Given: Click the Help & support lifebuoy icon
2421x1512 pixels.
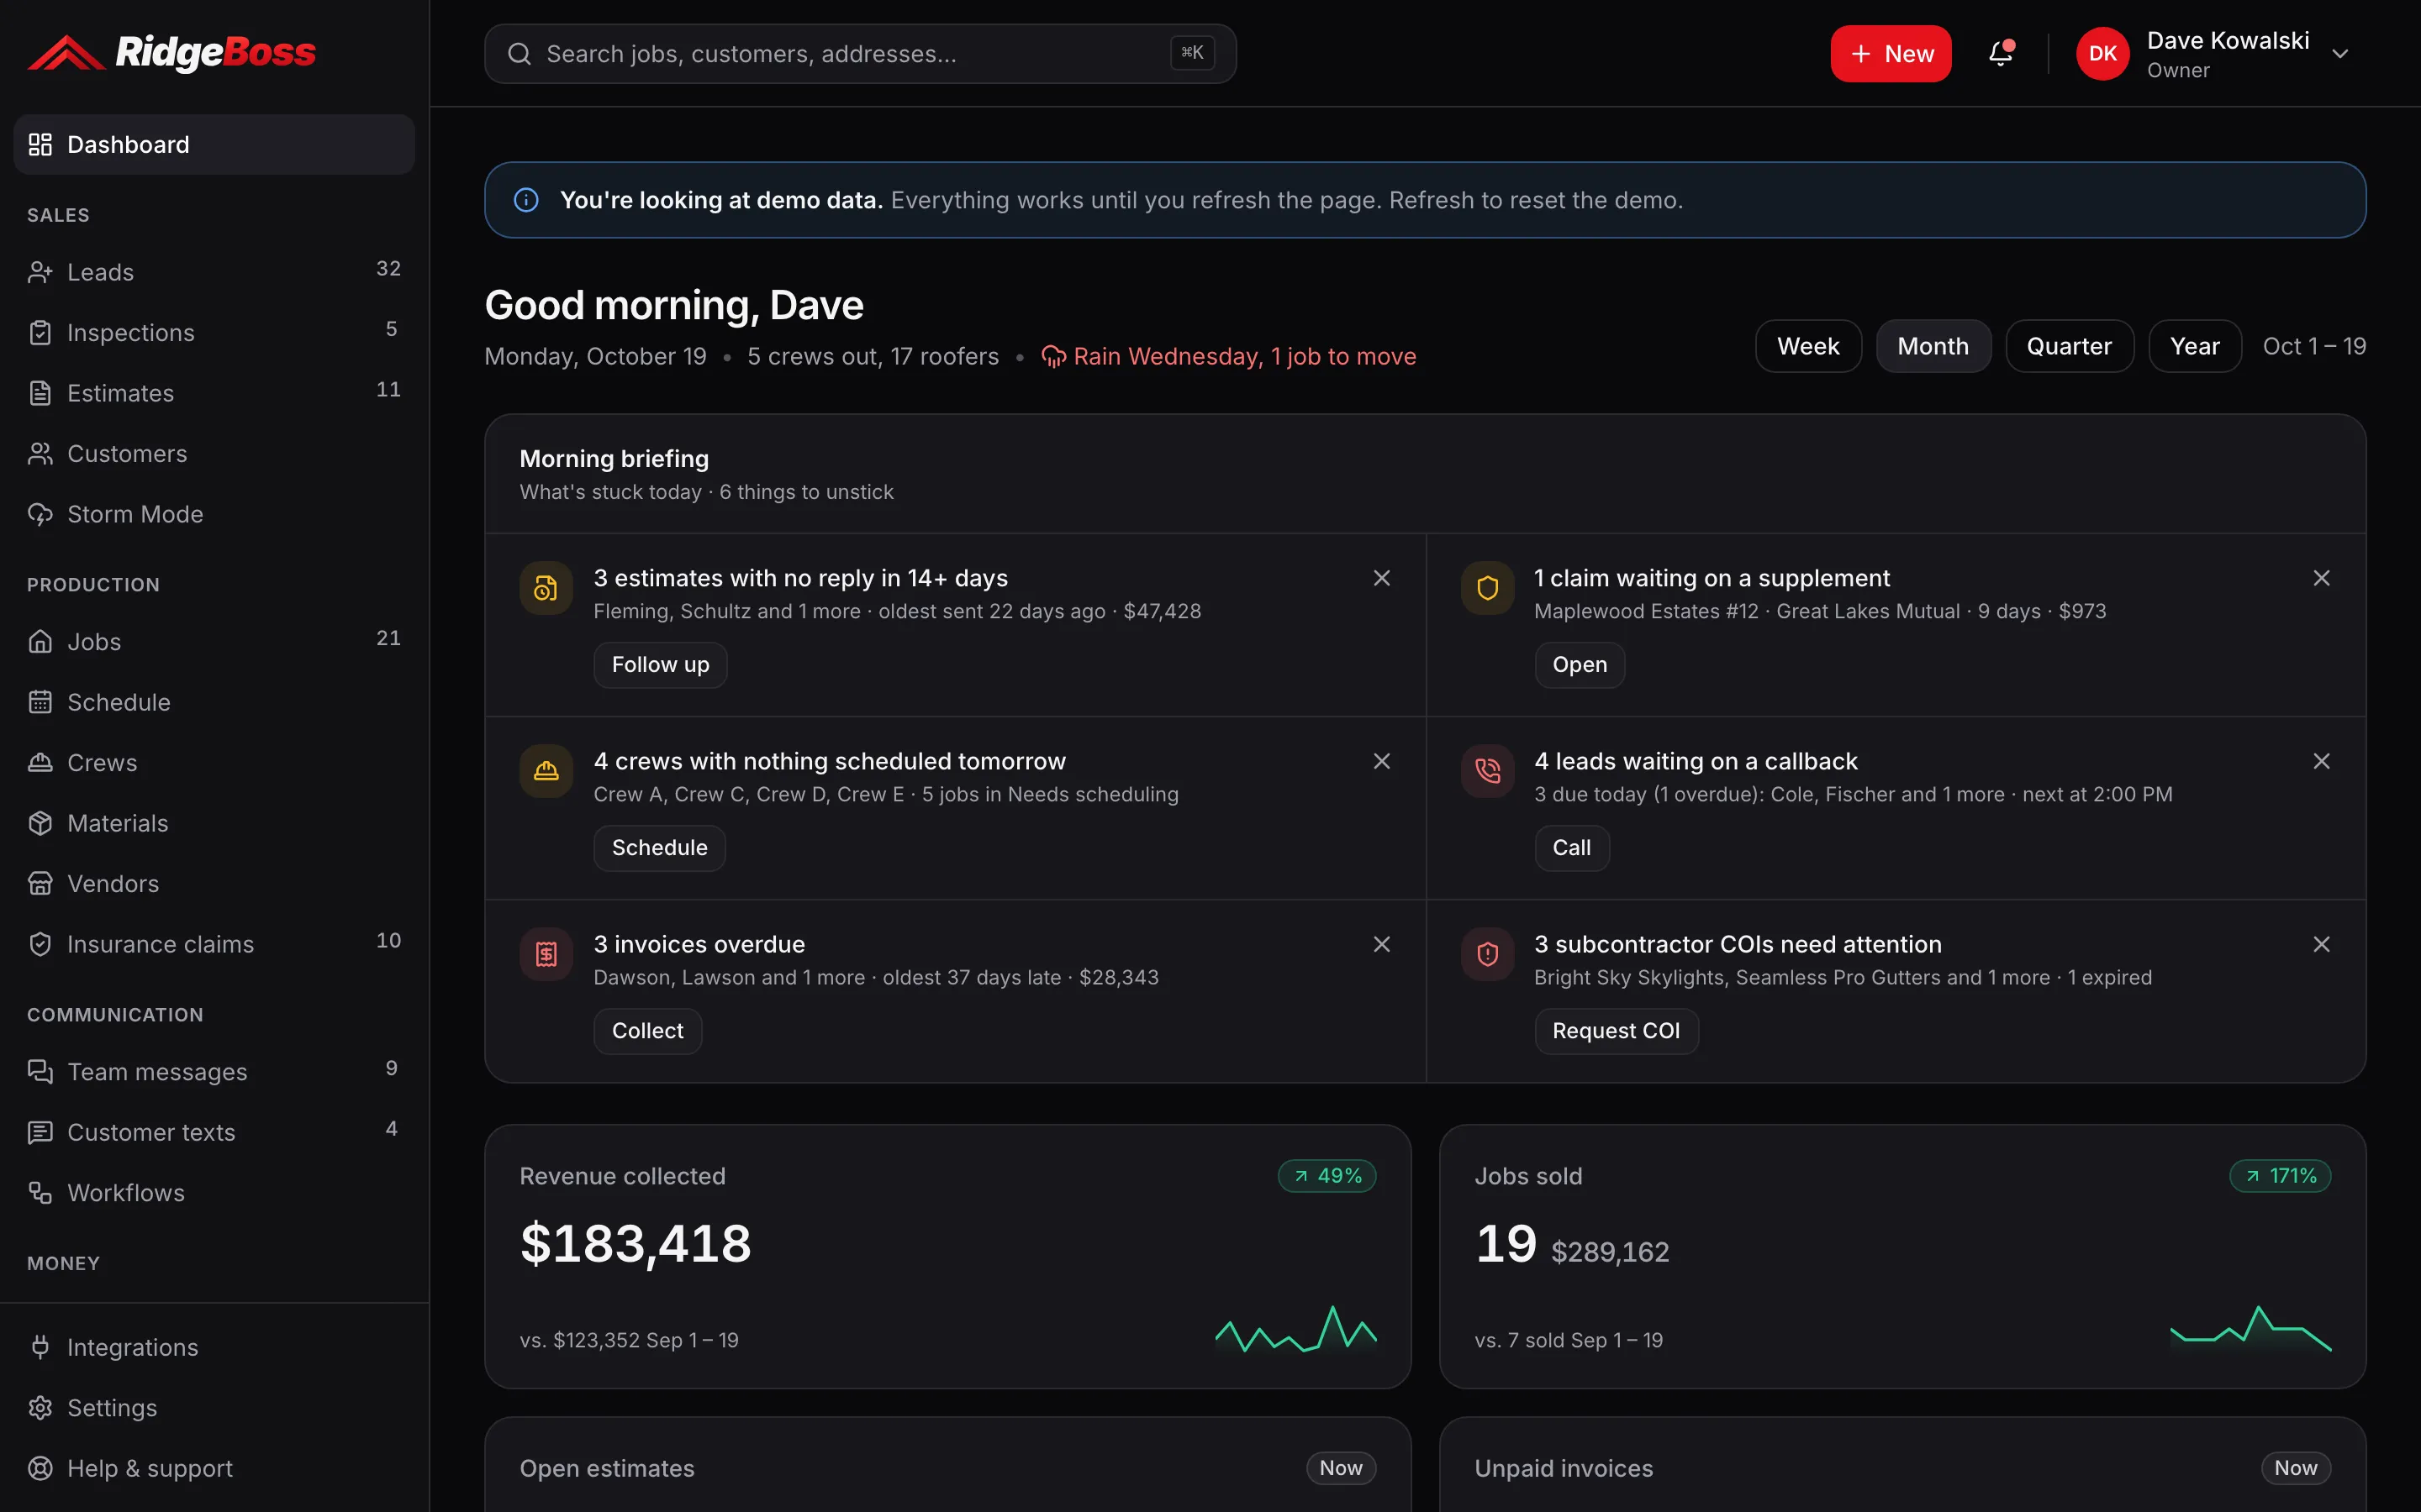Looking at the screenshot, I should [40, 1468].
